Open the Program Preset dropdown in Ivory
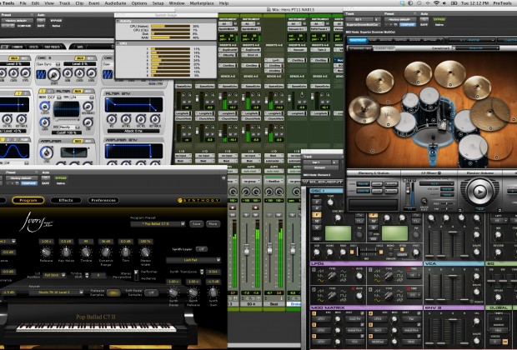 point(158,224)
